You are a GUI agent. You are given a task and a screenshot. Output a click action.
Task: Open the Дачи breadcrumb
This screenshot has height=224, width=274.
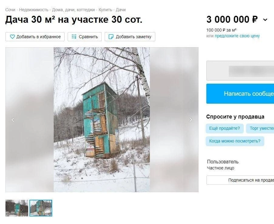(x=121, y=10)
